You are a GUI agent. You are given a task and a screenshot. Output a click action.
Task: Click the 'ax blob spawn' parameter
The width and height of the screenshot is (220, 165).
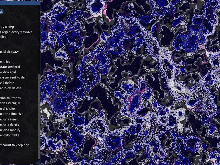coord(10,52)
